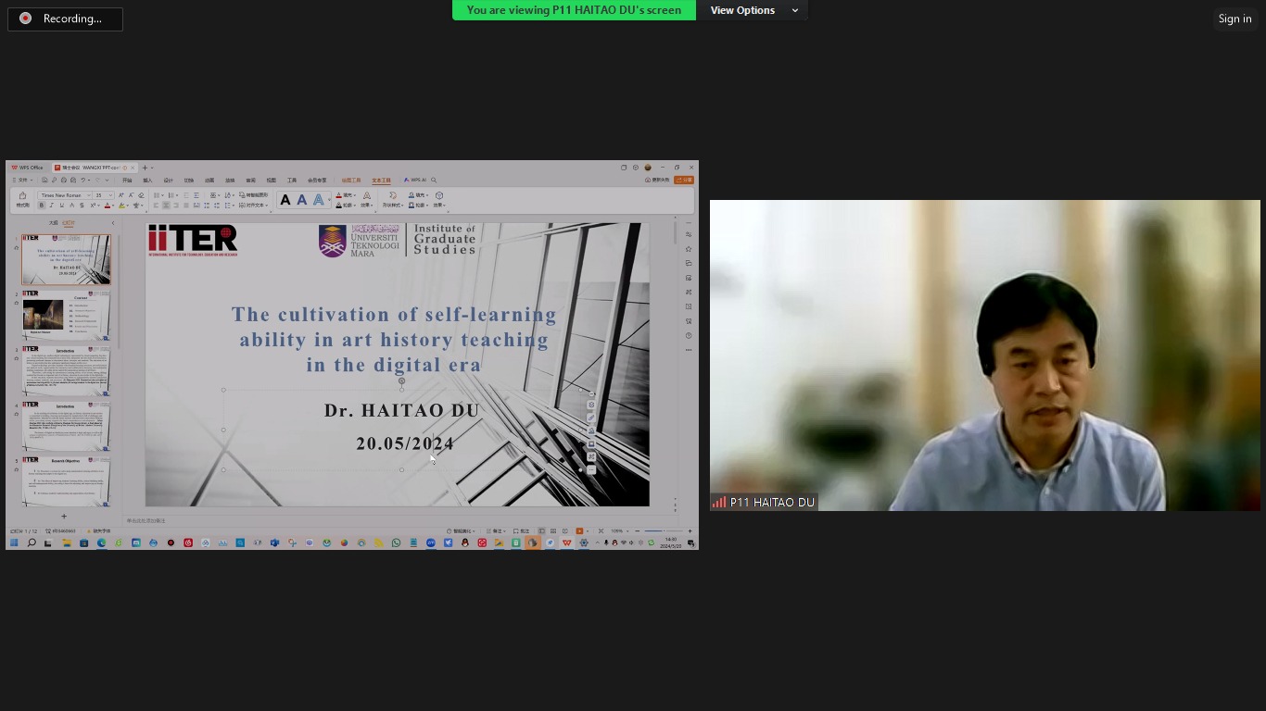Collapse the slide thumbnail panel
Screen dimensions: 1266x711
click(x=113, y=222)
